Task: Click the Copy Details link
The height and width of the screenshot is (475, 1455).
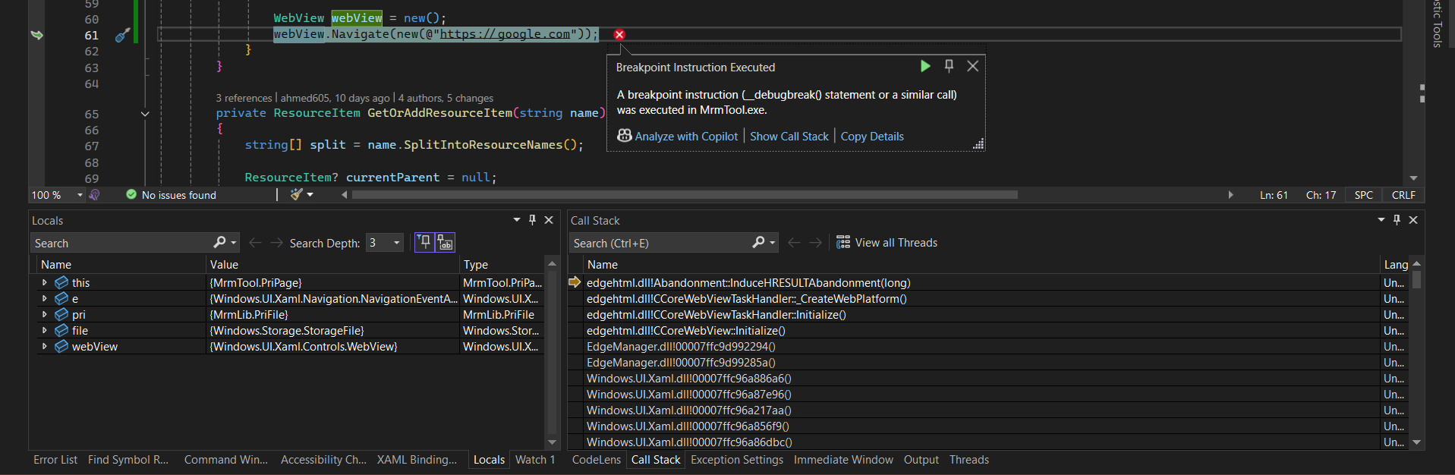Action: click(872, 137)
